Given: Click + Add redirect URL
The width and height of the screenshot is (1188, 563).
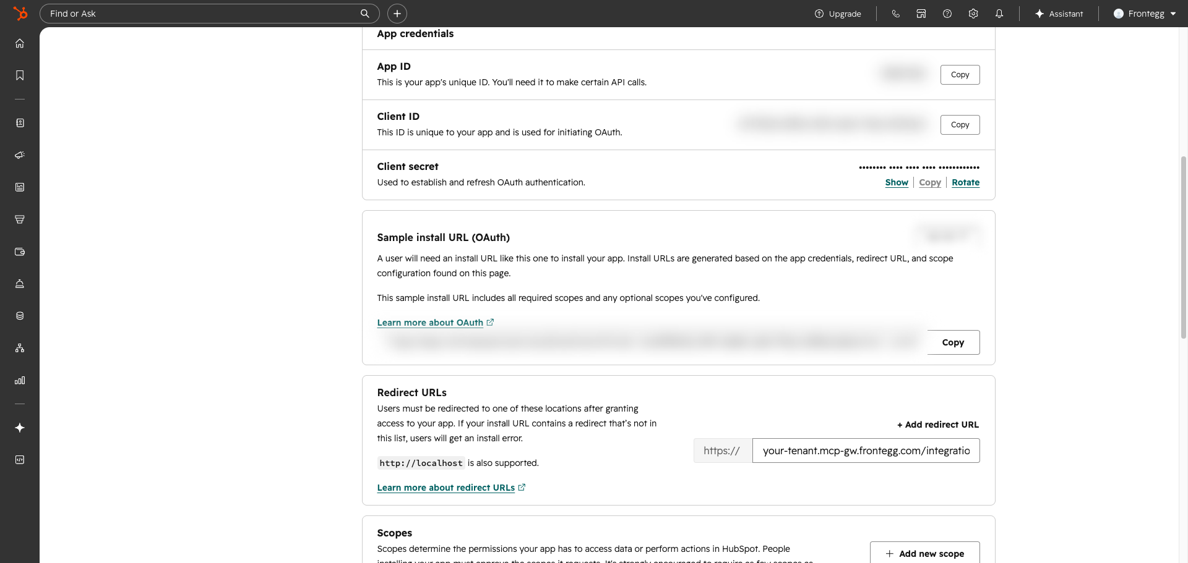Looking at the screenshot, I should pos(938,425).
